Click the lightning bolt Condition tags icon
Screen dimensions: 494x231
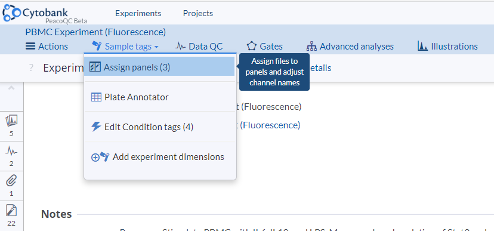coord(96,127)
